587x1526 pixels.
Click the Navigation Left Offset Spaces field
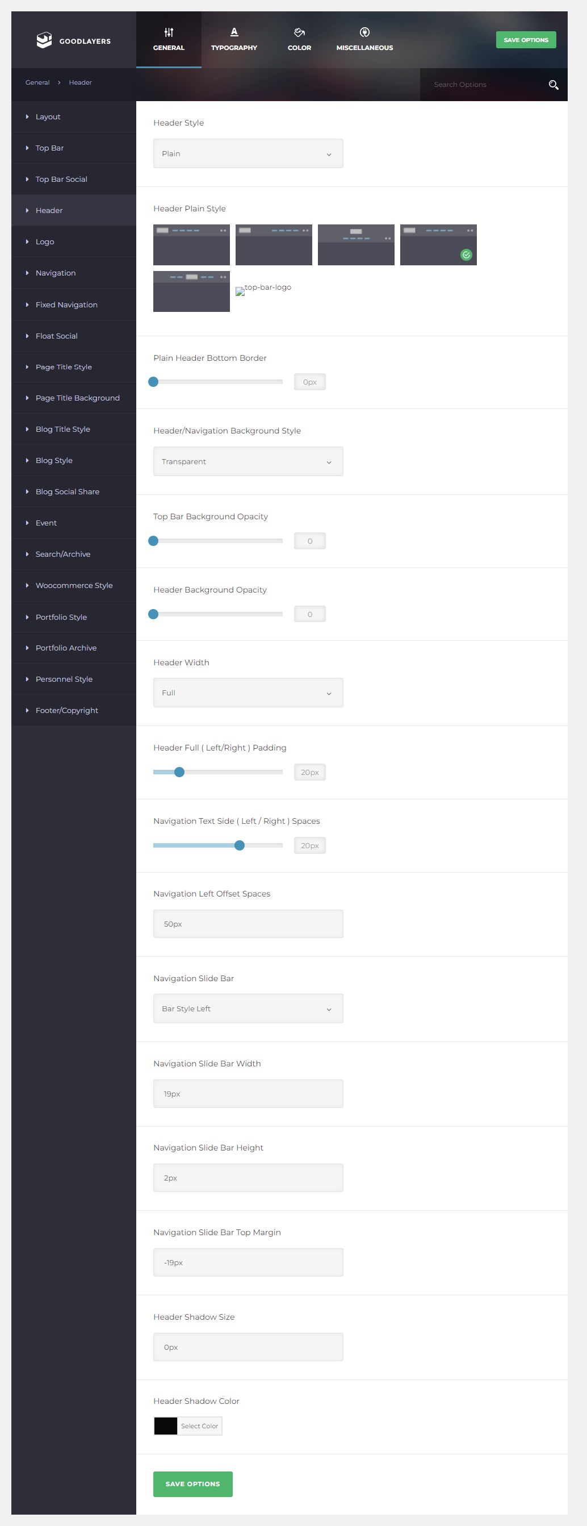(x=248, y=923)
